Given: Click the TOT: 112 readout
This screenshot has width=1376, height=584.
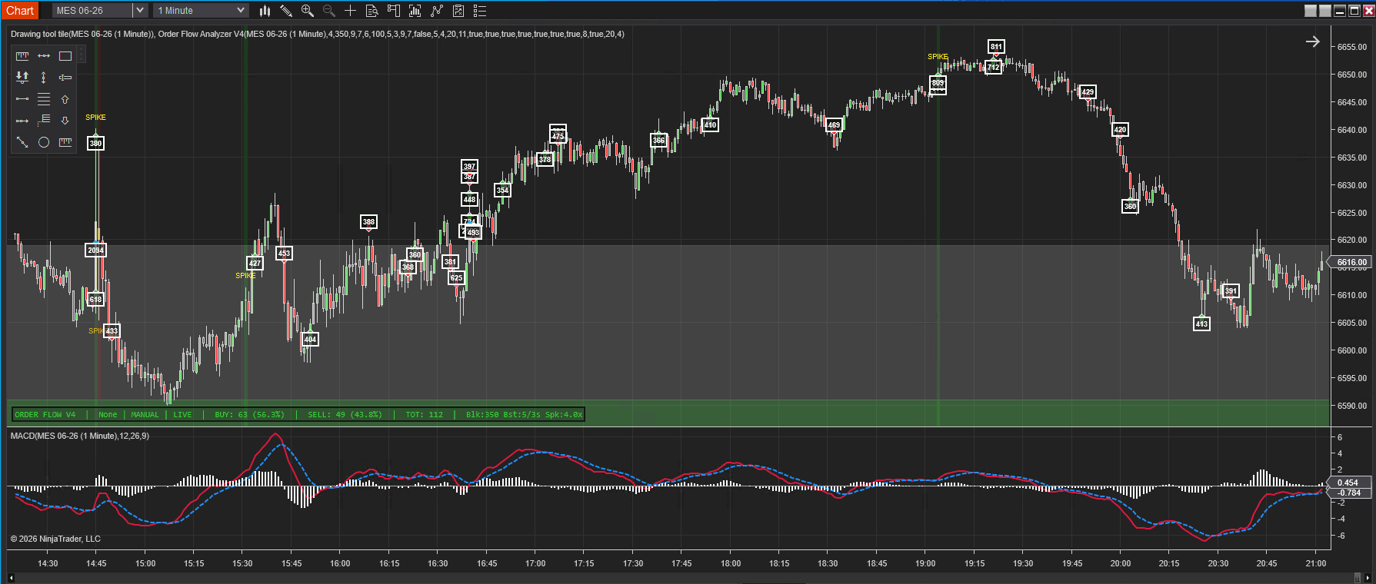Looking at the screenshot, I should point(425,415).
